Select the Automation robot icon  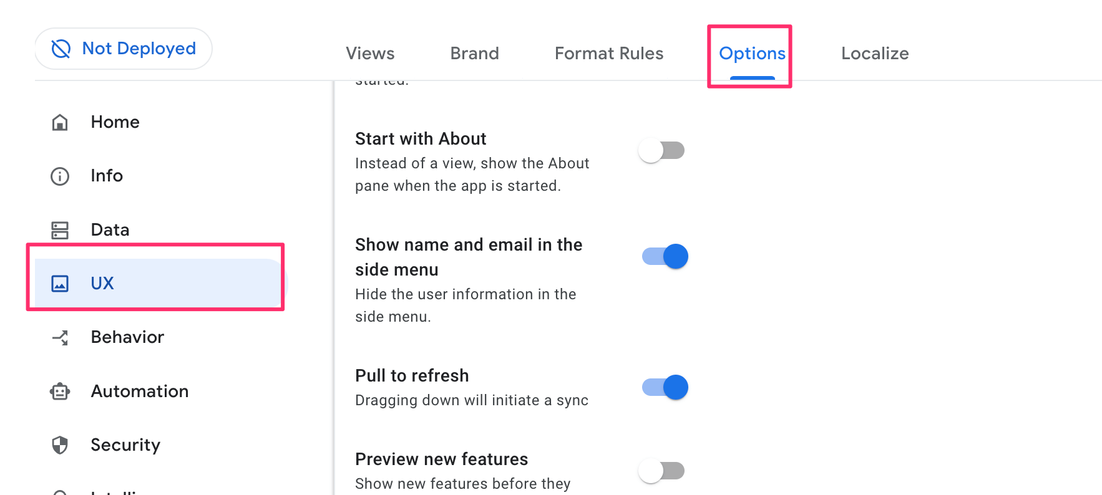coord(59,392)
